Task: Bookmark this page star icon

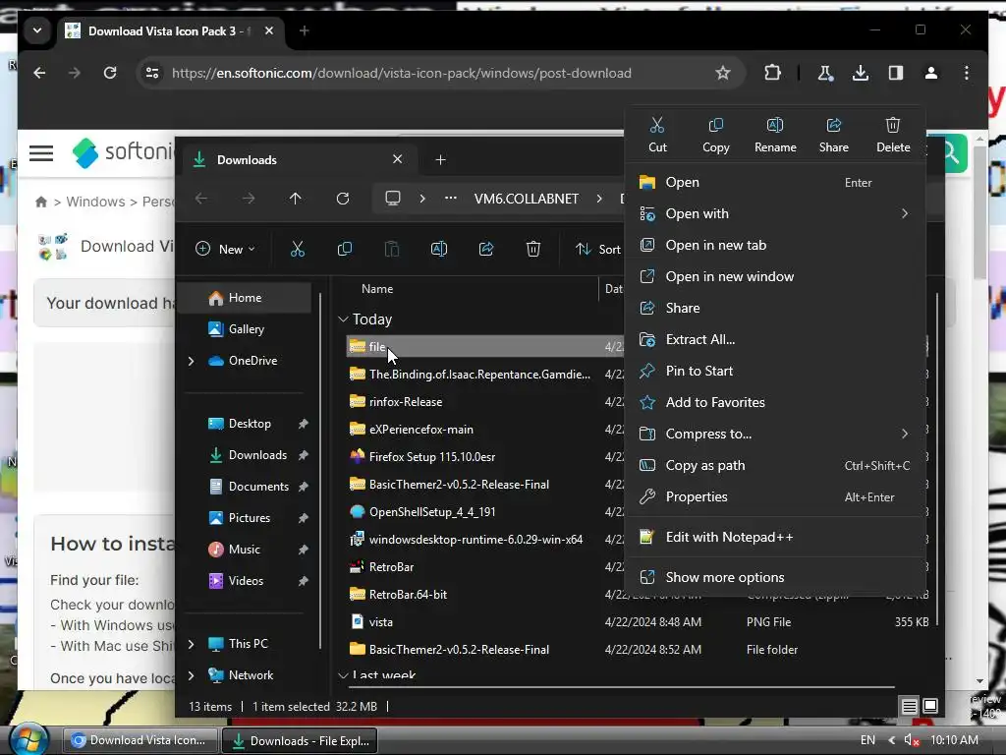Action: (x=723, y=73)
